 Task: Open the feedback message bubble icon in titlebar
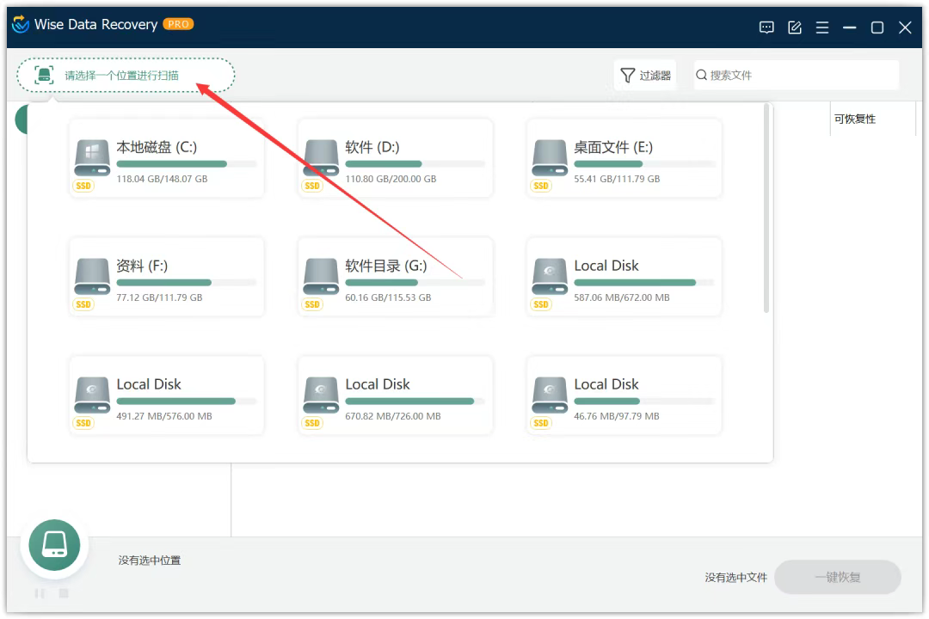point(766,27)
